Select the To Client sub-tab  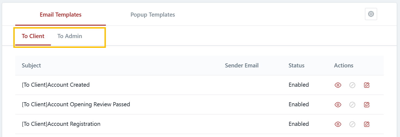point(33,36)
